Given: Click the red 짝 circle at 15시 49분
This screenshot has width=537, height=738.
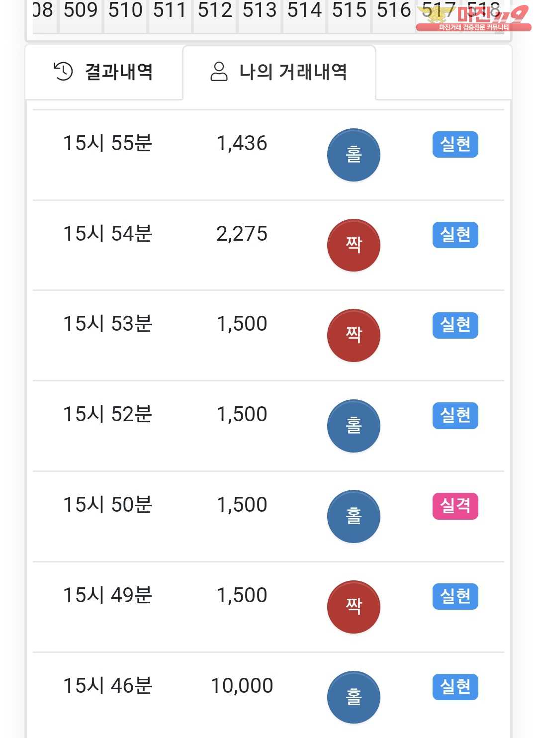Looking at the screenshot, I should (354, 607).
